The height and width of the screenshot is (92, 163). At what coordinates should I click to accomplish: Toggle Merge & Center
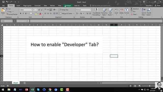point(66,14)
